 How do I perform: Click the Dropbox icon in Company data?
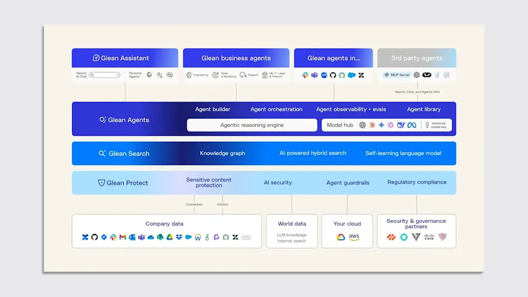click(x=179, y=237)
